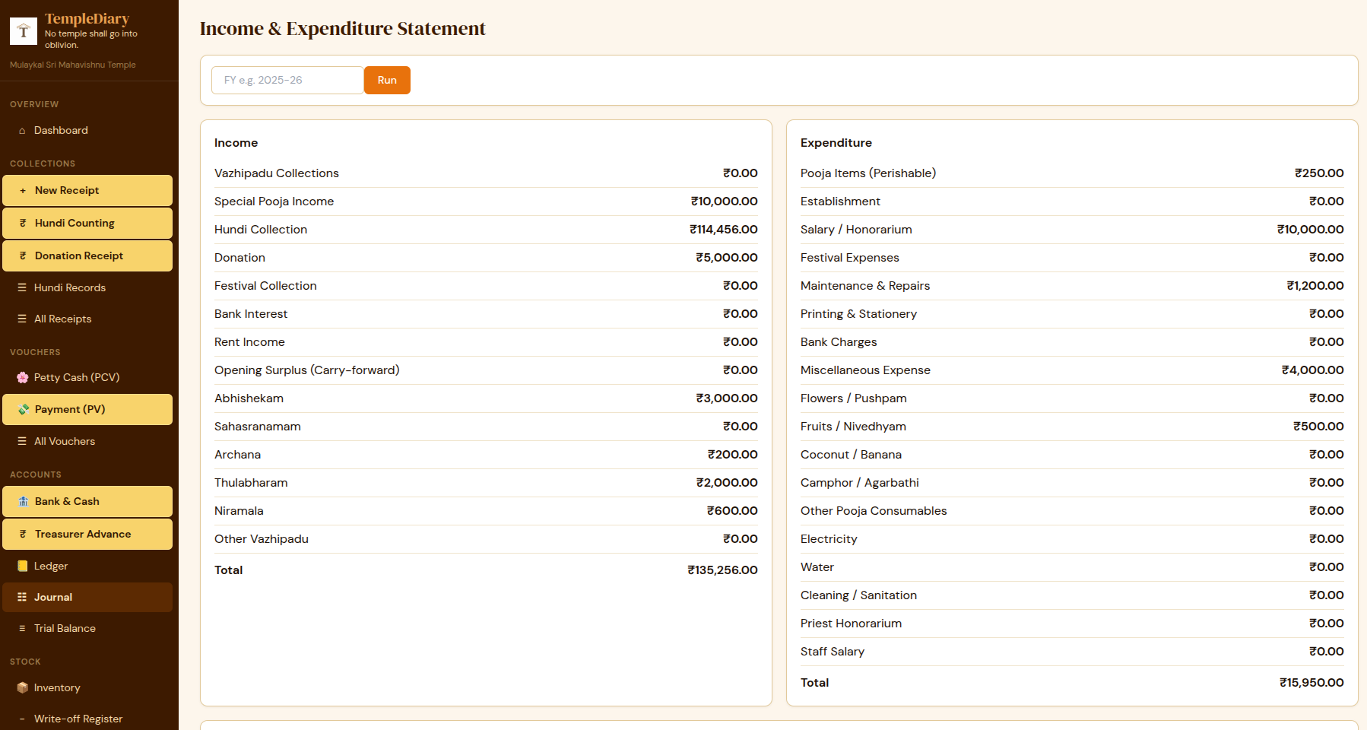Viewport: 1367px width, 730px height.
Task: Open Donation Receipt page
Action: 87,256
